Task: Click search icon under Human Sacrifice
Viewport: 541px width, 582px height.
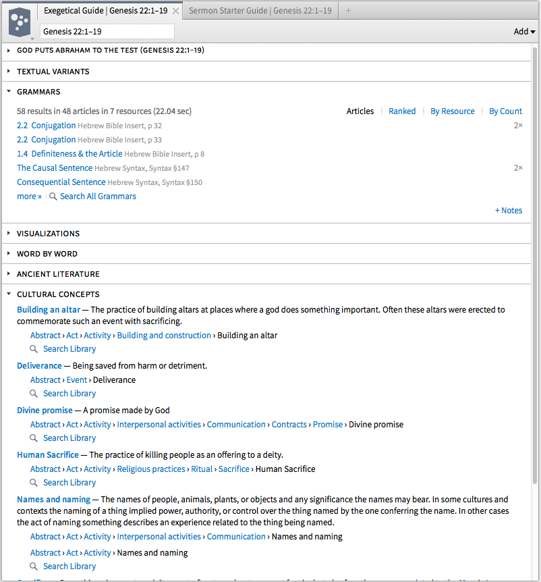Action: click(34, 483)
